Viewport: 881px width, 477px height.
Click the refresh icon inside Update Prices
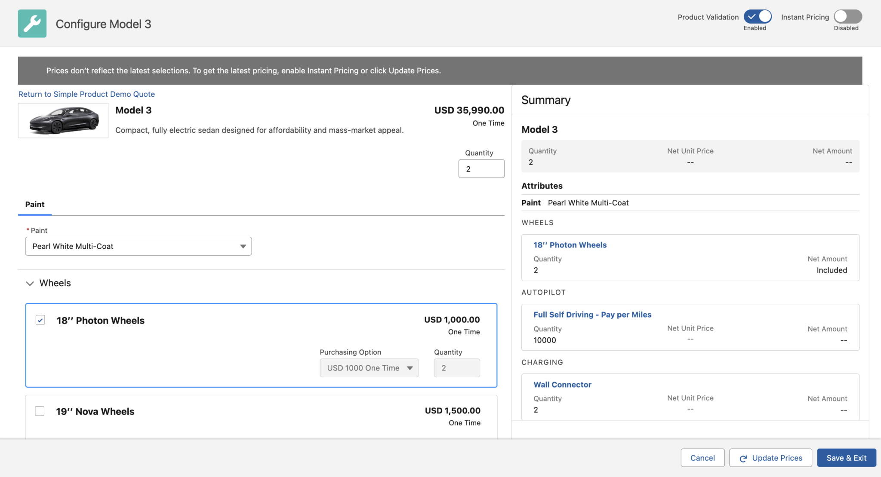743,458
